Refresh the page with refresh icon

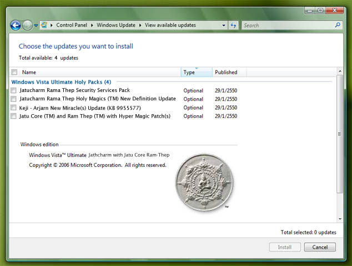click(233, 25)
